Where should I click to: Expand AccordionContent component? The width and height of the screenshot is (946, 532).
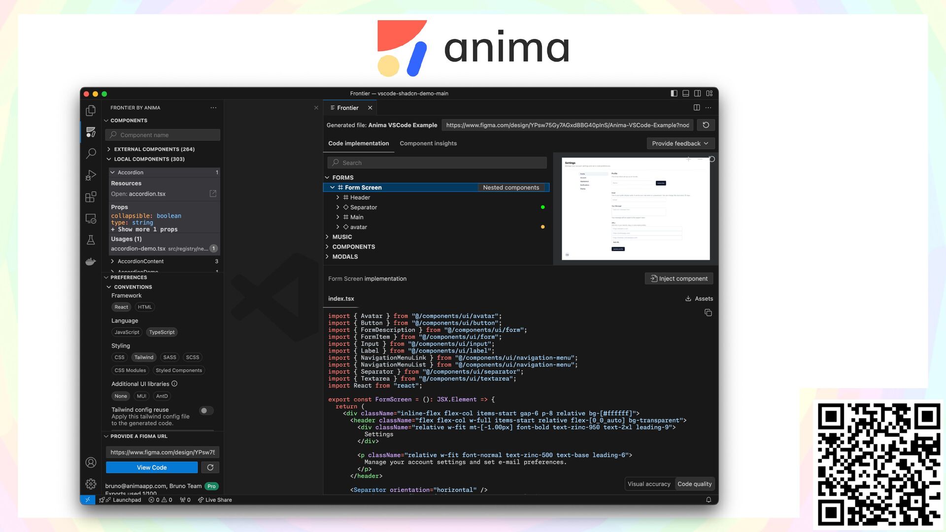pos(164,261)
